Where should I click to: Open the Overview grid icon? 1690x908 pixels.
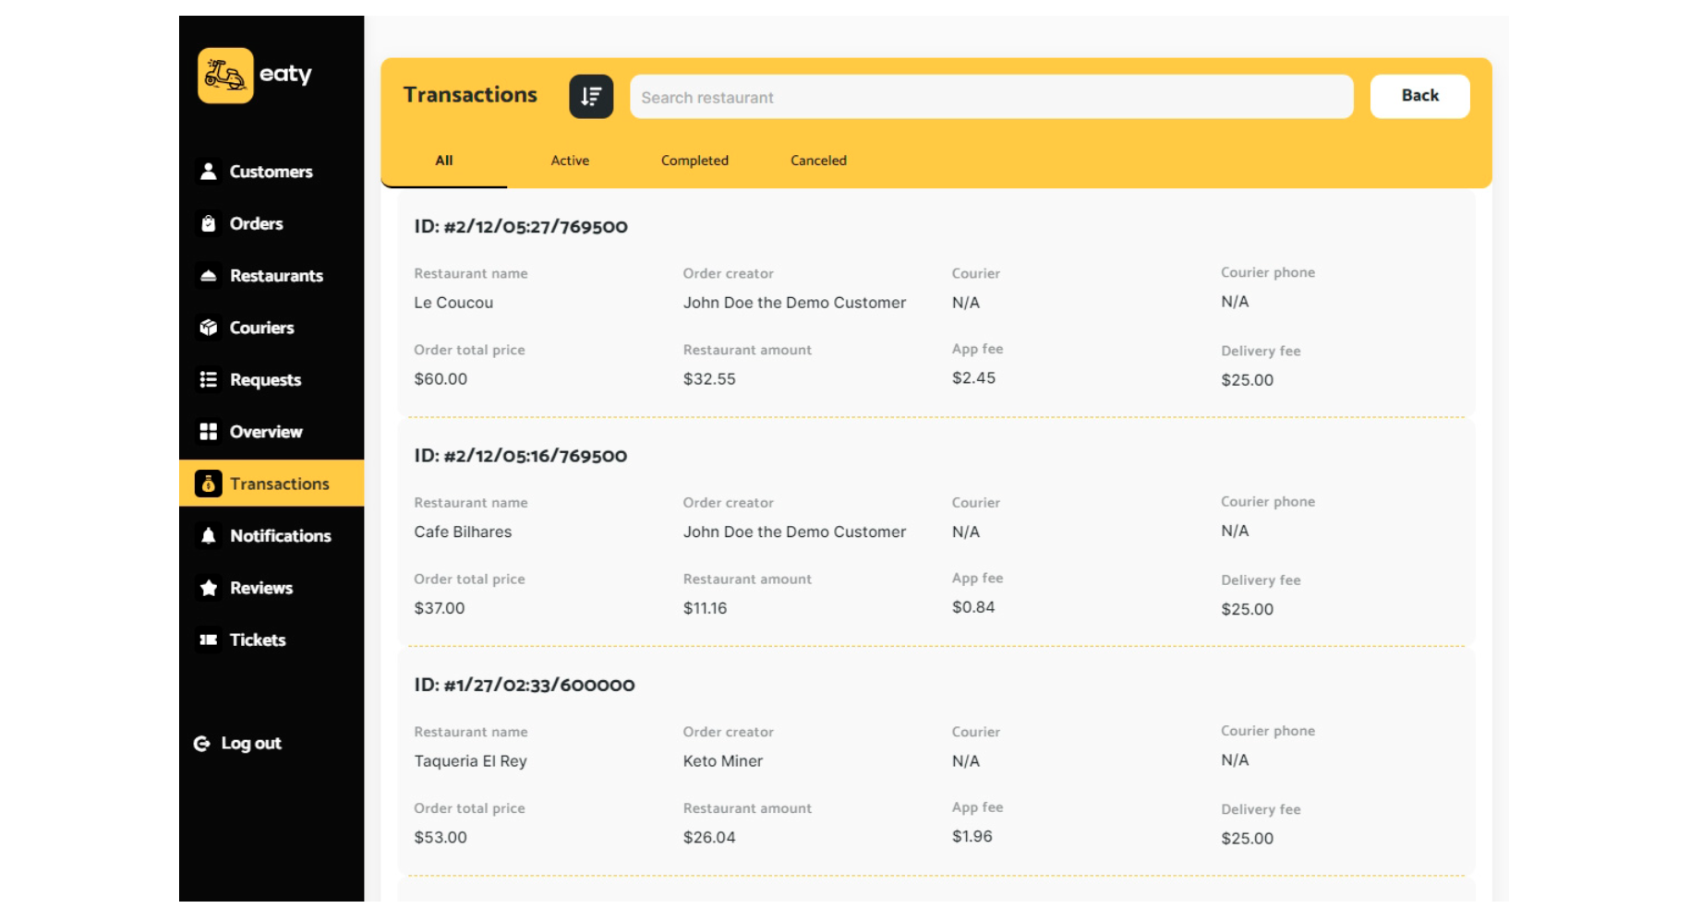pyautogui.click(x=209, y=432)
